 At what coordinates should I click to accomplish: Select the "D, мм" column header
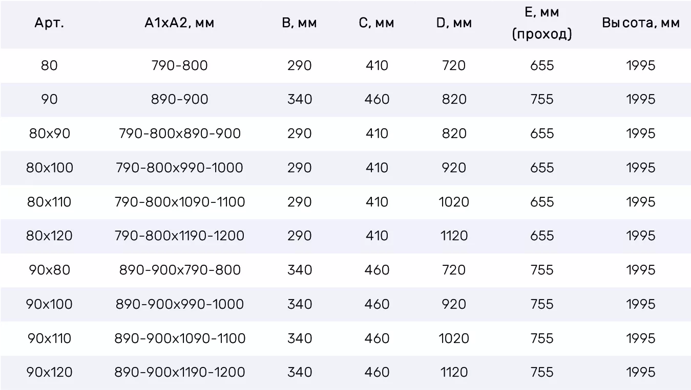pyautogui.click(x=454, y=24)
